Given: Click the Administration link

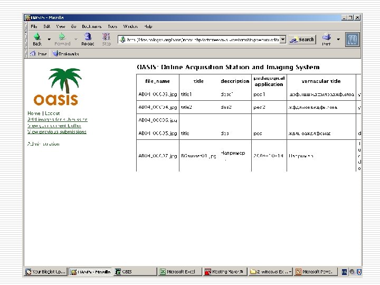Looking at the screenshot, I should [43, 144].
